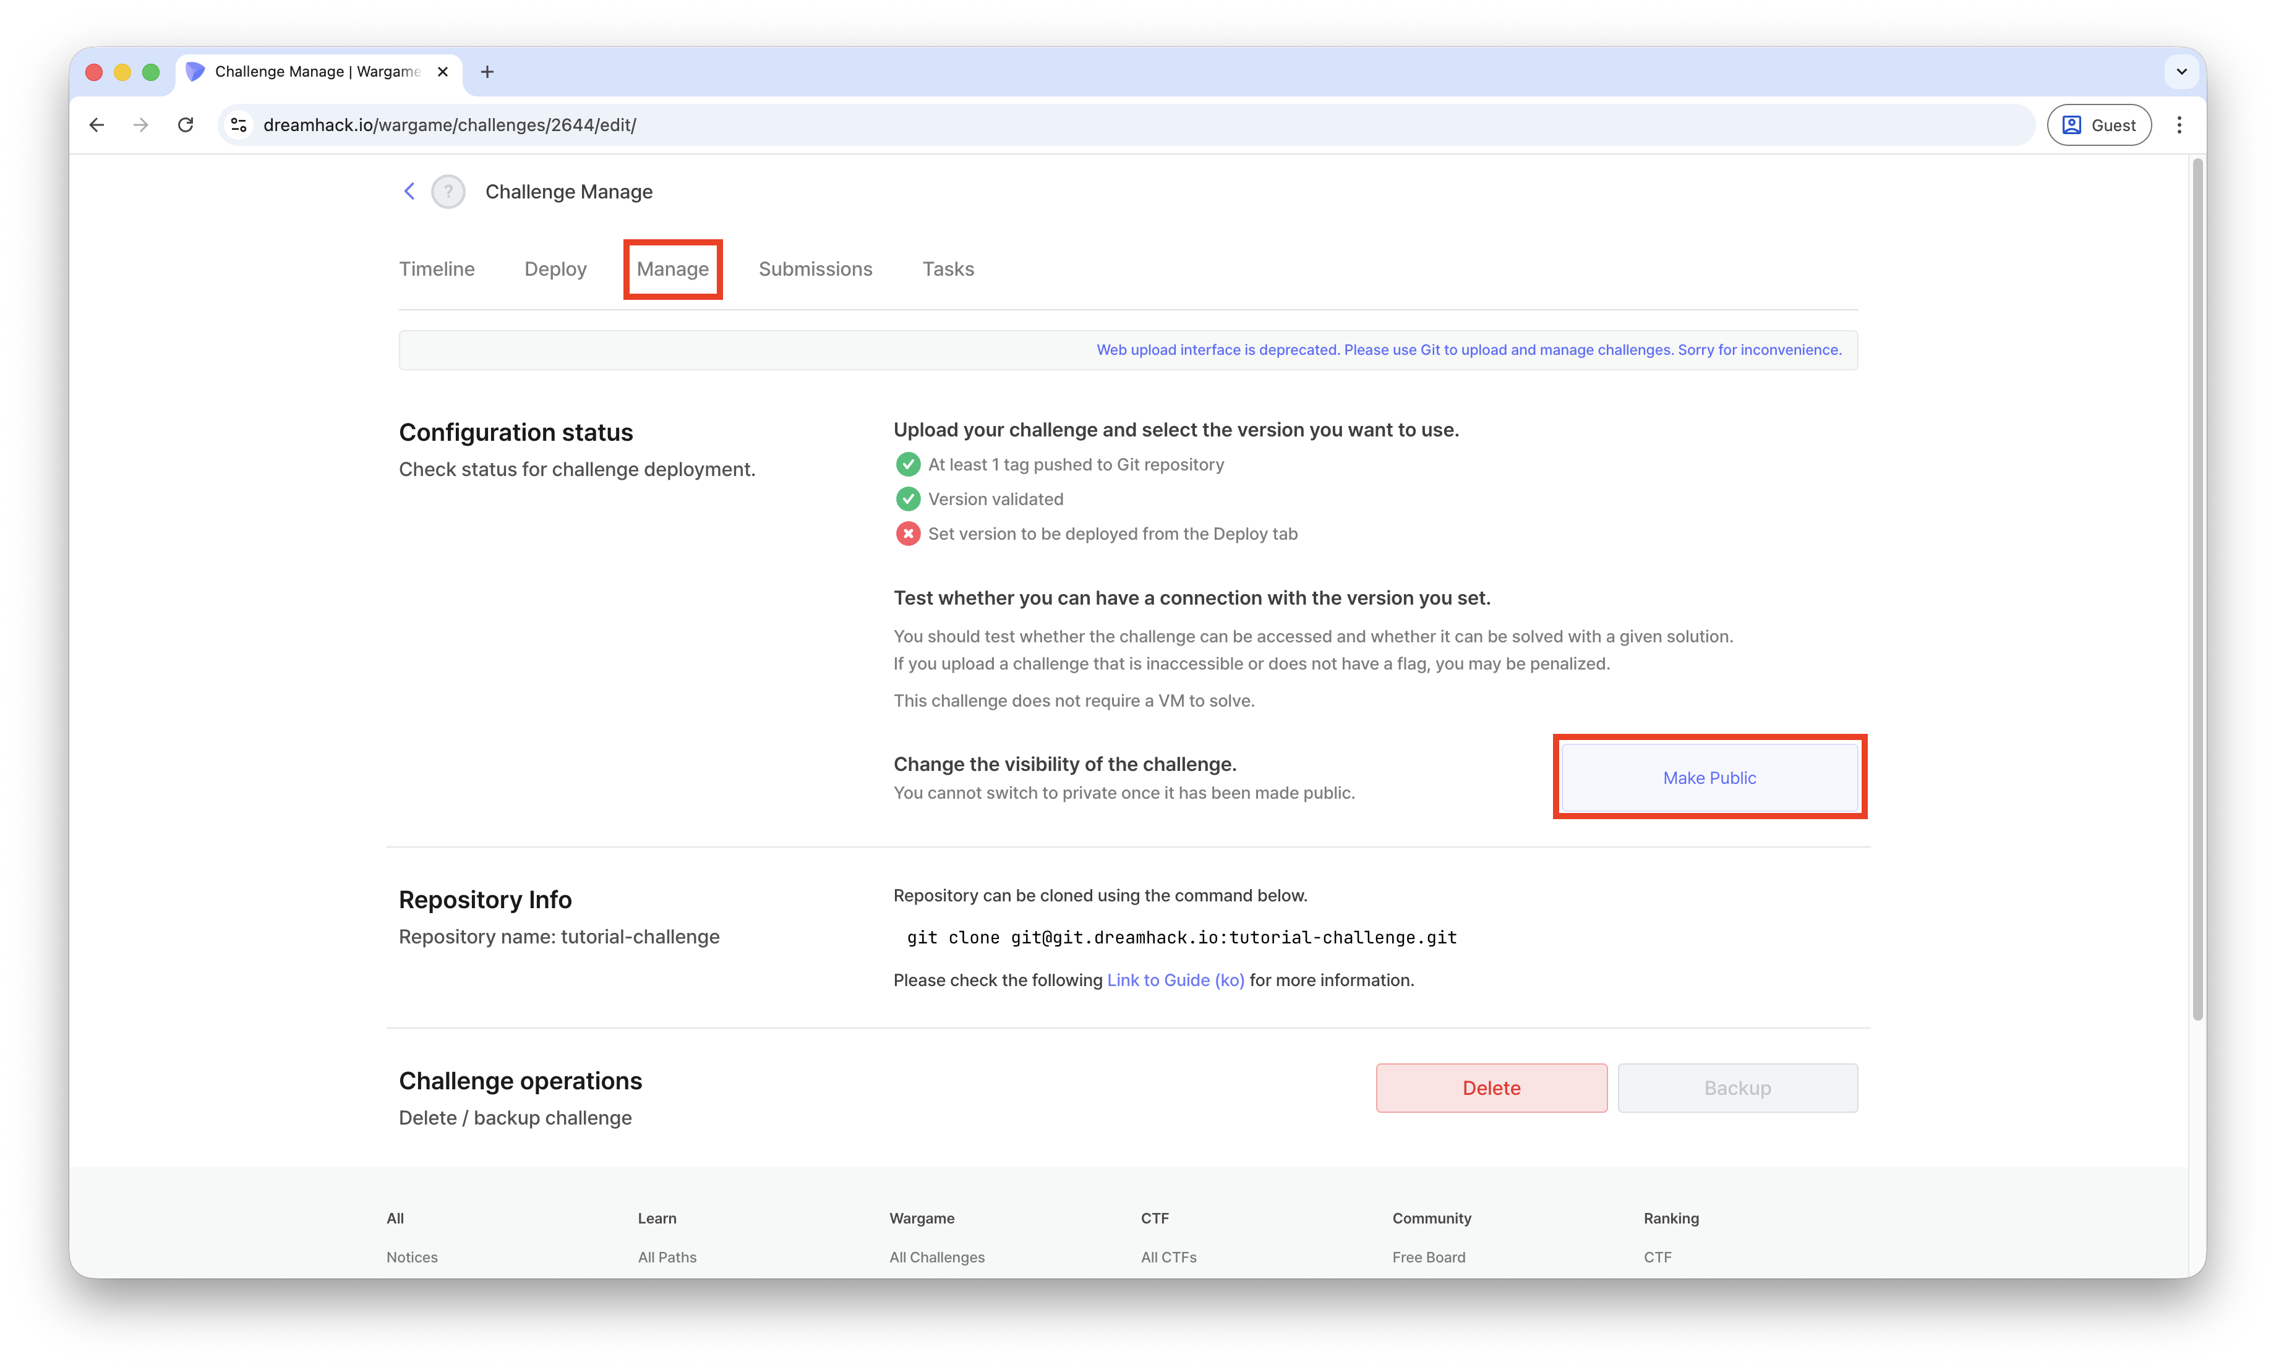Expand the tab search dropdown arrow
Viewport: 2276px width, 1370px height.
click(x=2181, y=72)
